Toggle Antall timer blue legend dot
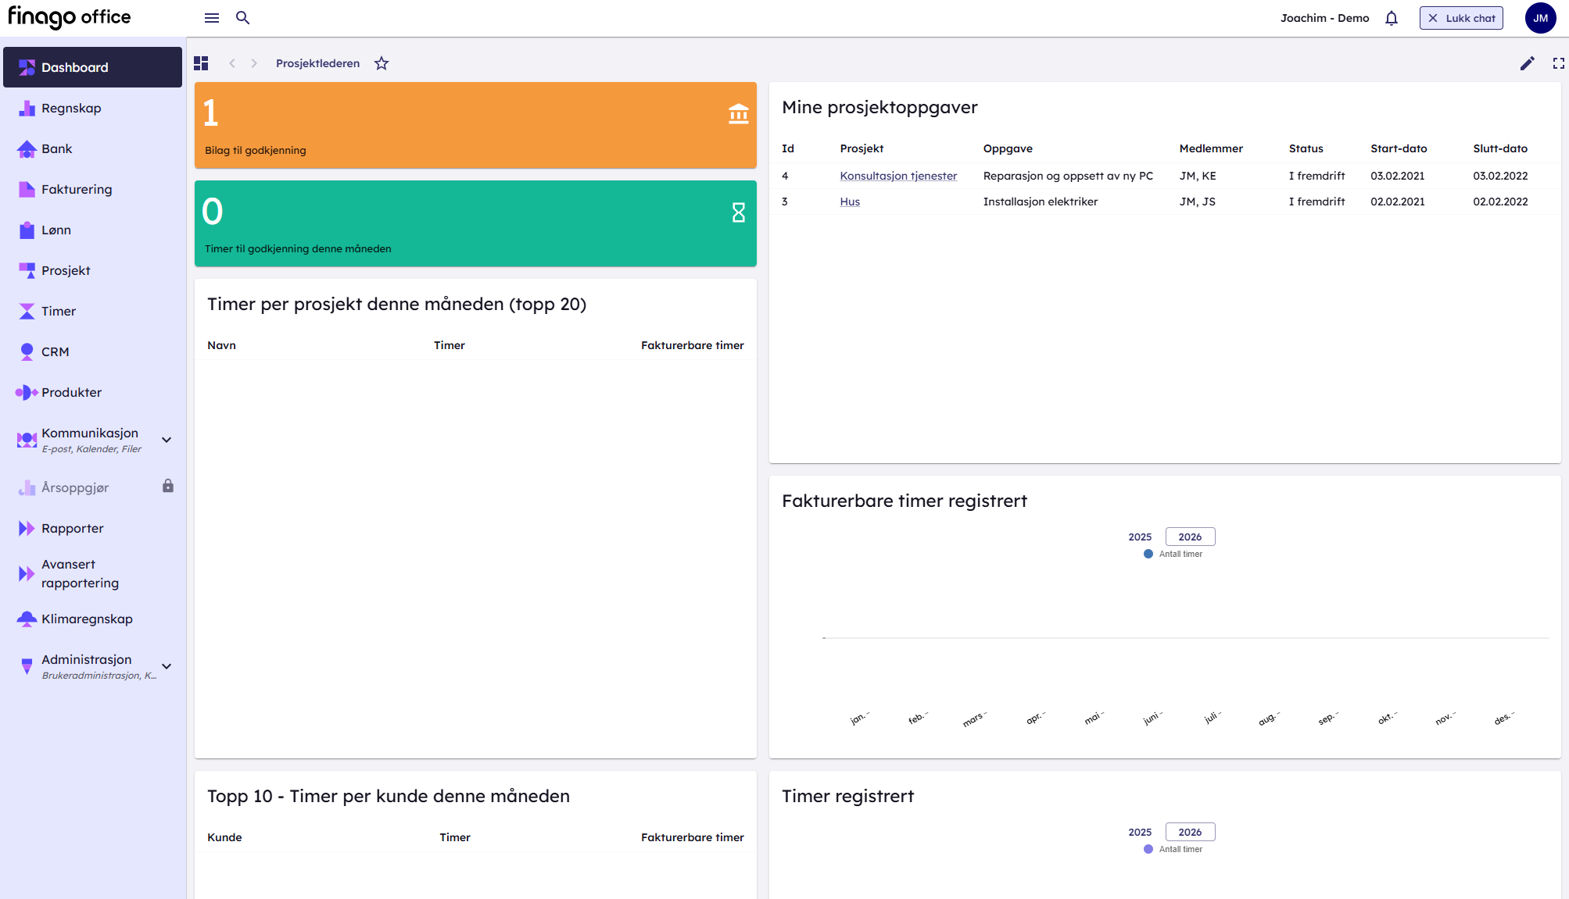 pyautogui.click(x=1148, y=554)
